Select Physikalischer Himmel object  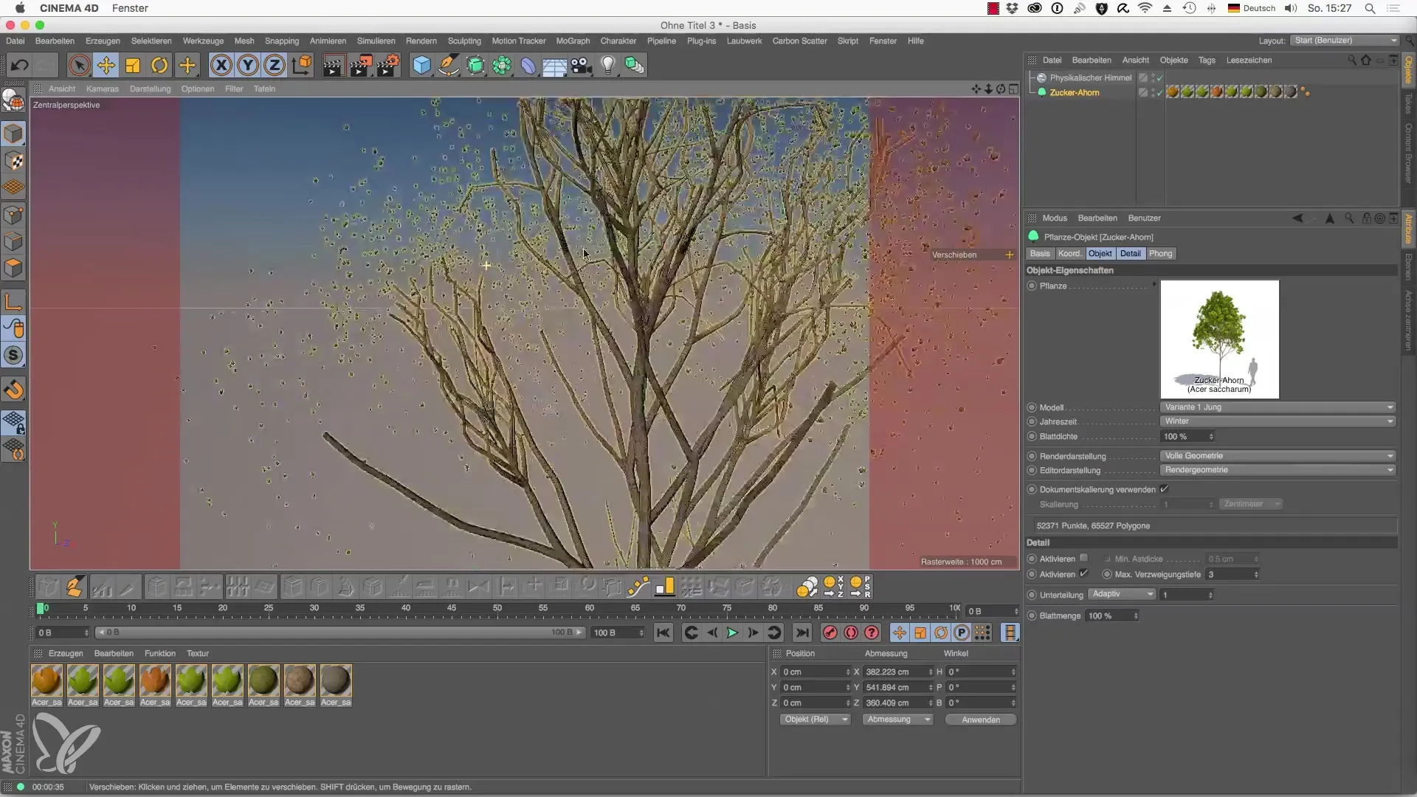[1090, 77]
